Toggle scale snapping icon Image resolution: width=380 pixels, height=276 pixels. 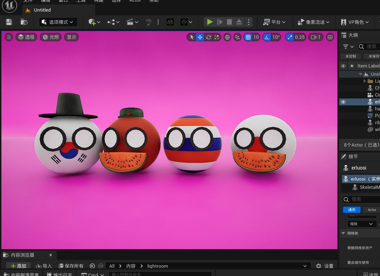pyautogui.click(x=290, y=37)
